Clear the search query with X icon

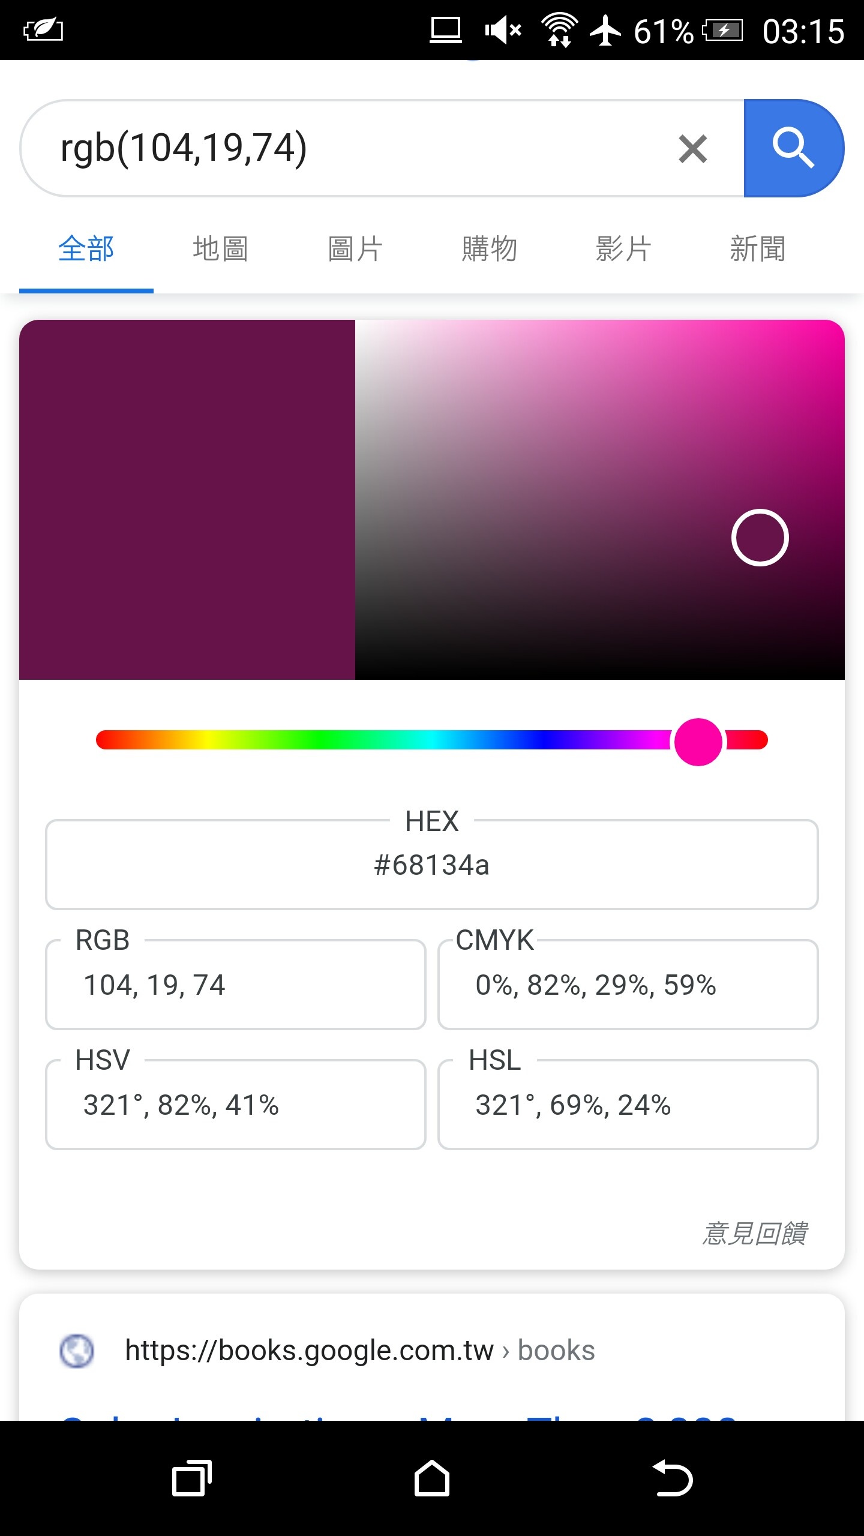(x=693, y=149)
